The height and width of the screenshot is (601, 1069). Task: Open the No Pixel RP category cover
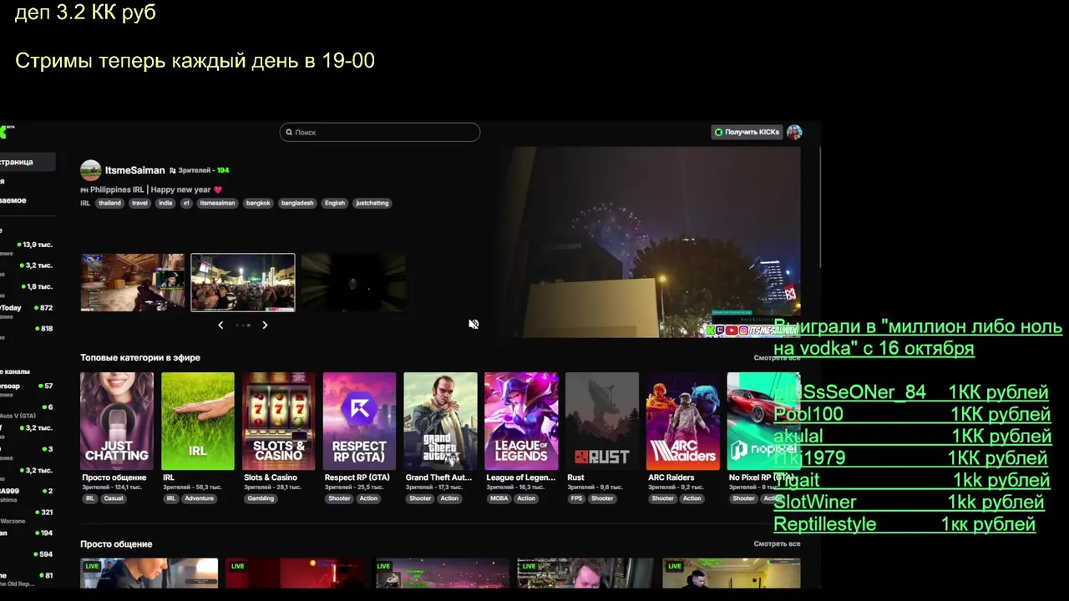763,421
